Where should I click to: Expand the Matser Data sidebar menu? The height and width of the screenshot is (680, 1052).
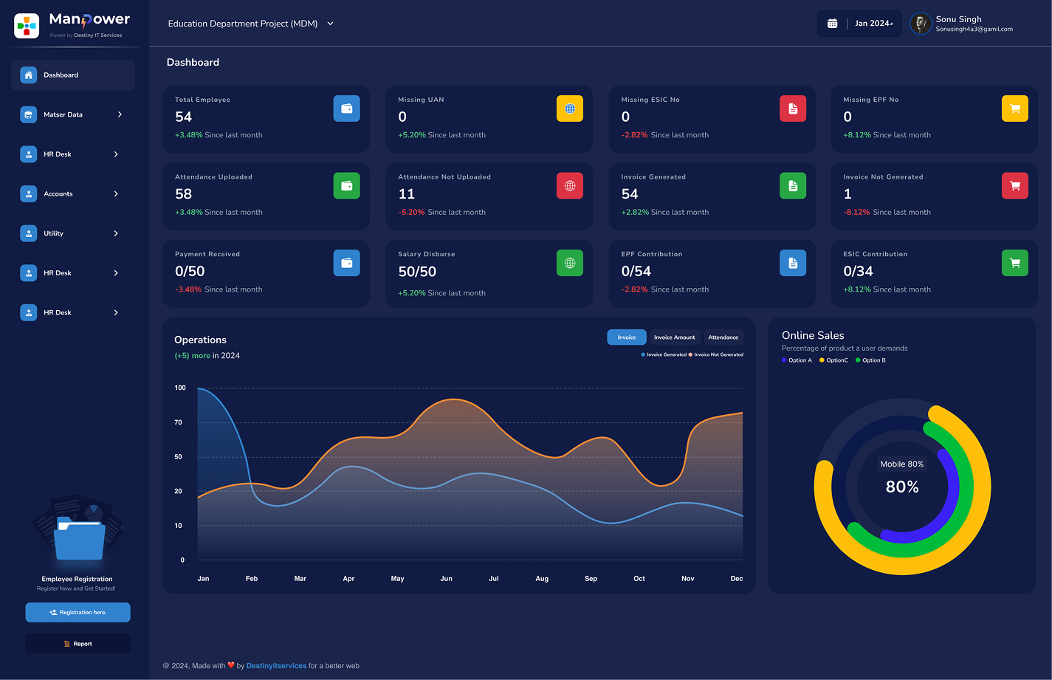72,114
